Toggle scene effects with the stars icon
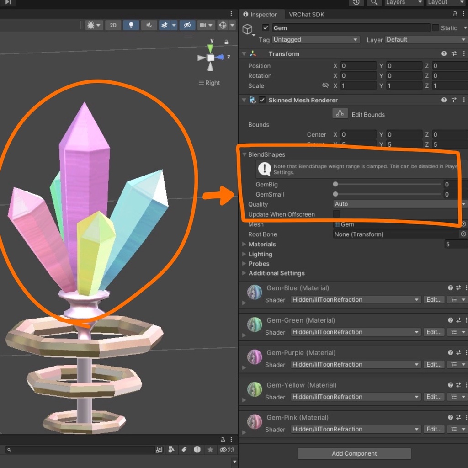Viewport: 468px width, 468px height. (165, 25)
